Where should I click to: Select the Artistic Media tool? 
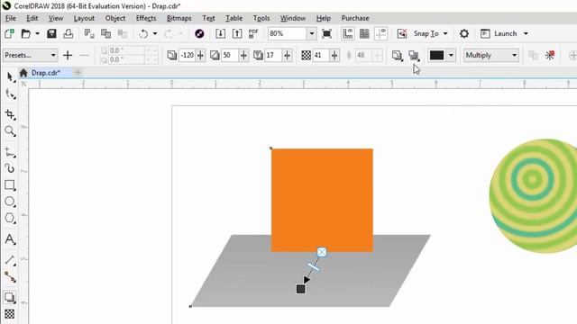[10, 168]
